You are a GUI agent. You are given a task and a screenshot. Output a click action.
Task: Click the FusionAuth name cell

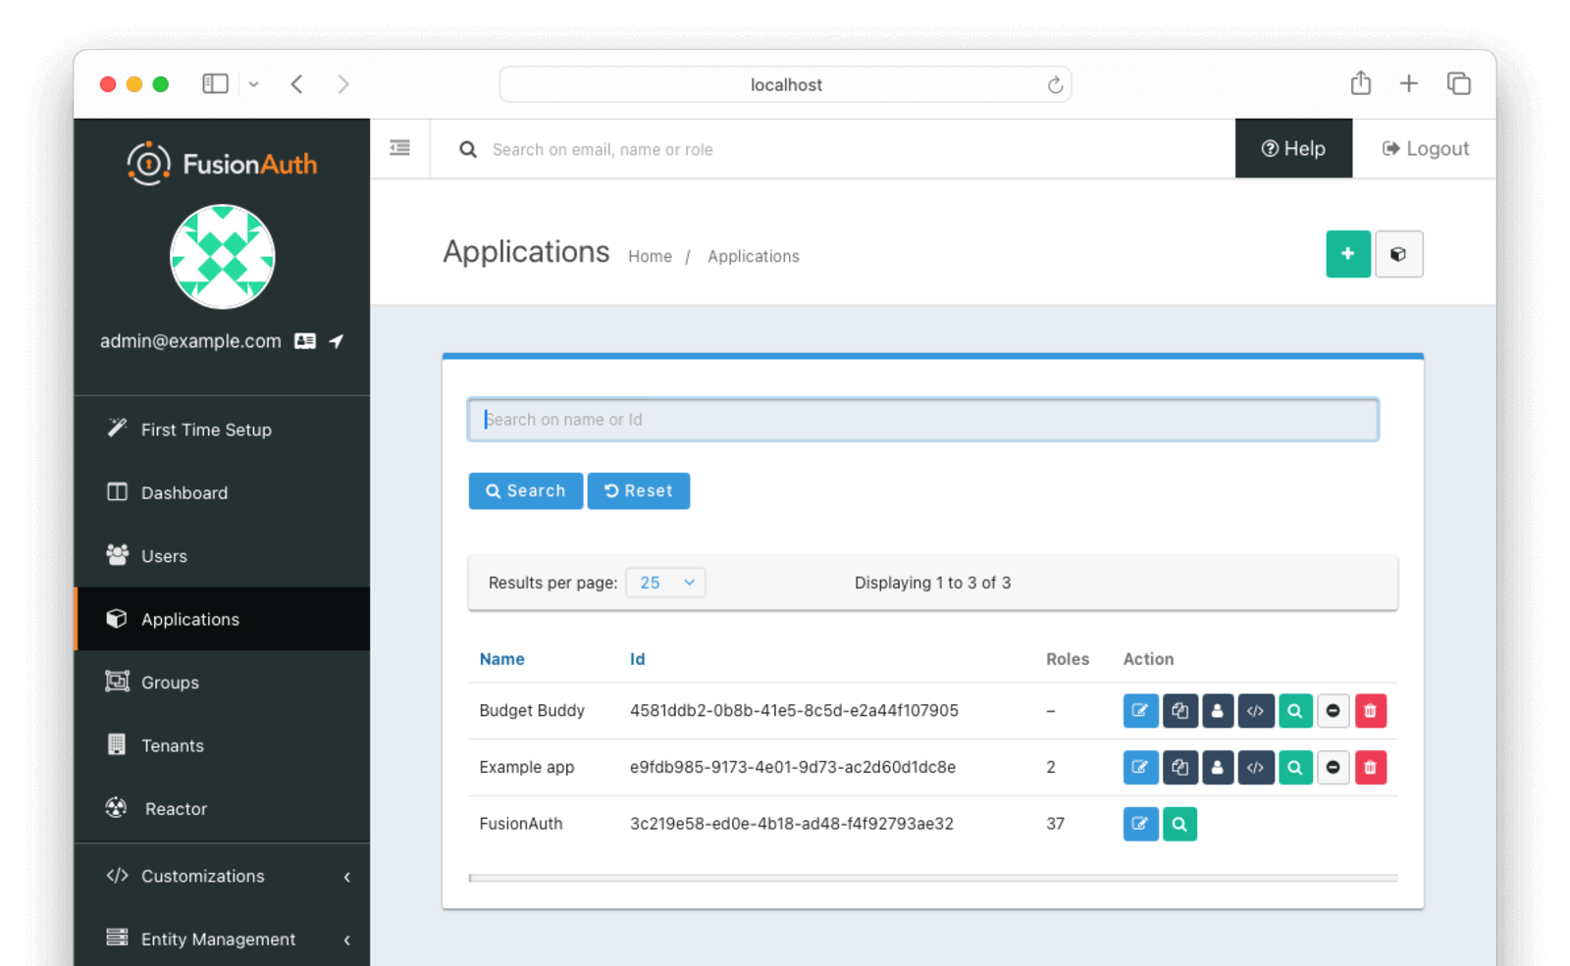(x=521, y=824)
